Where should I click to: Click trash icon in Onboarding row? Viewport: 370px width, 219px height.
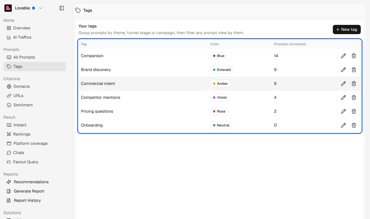pyautogui.click(x=354, y=125)
